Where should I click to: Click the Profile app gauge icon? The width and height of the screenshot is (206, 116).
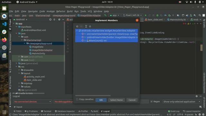(165, 15)
